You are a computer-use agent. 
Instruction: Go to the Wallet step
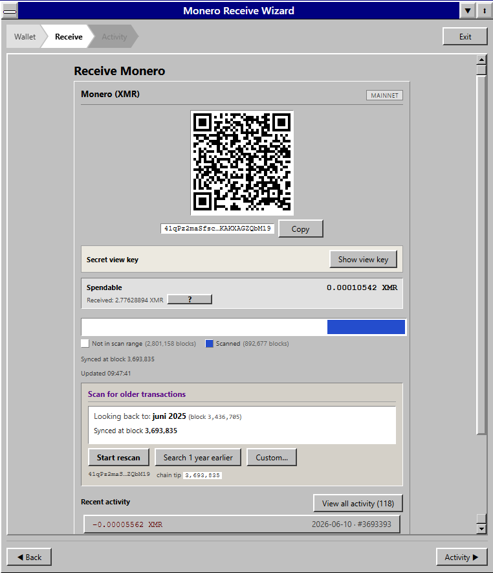(25, 36)
